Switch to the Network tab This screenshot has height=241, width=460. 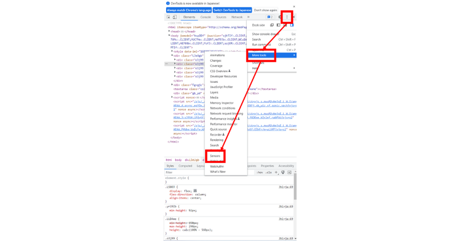pos(236,17)
